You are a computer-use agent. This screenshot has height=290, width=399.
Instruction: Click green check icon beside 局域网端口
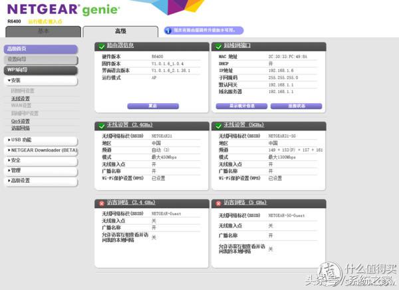(218, 47)
